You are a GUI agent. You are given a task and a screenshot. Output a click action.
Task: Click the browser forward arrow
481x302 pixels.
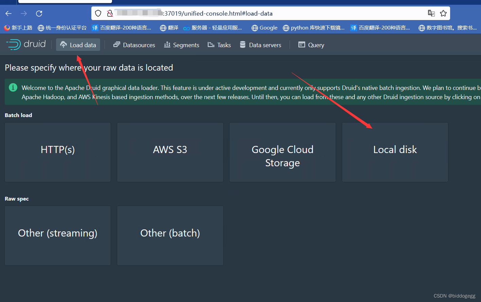24,14
